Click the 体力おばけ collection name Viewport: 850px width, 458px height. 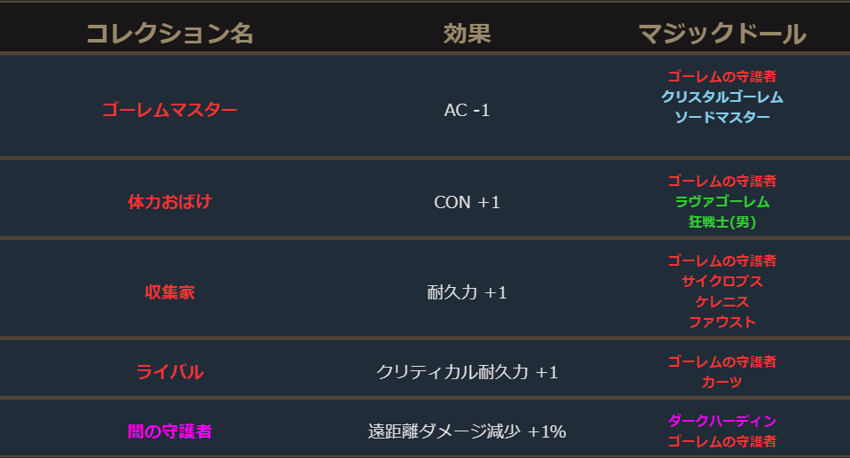click(169, 202)
